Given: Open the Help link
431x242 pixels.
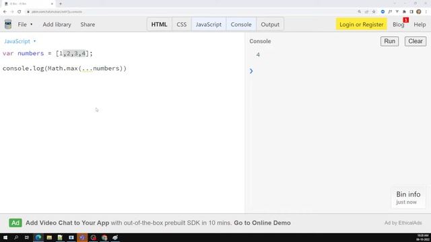Looking at the screenshot, I should [x=420, y=24].
